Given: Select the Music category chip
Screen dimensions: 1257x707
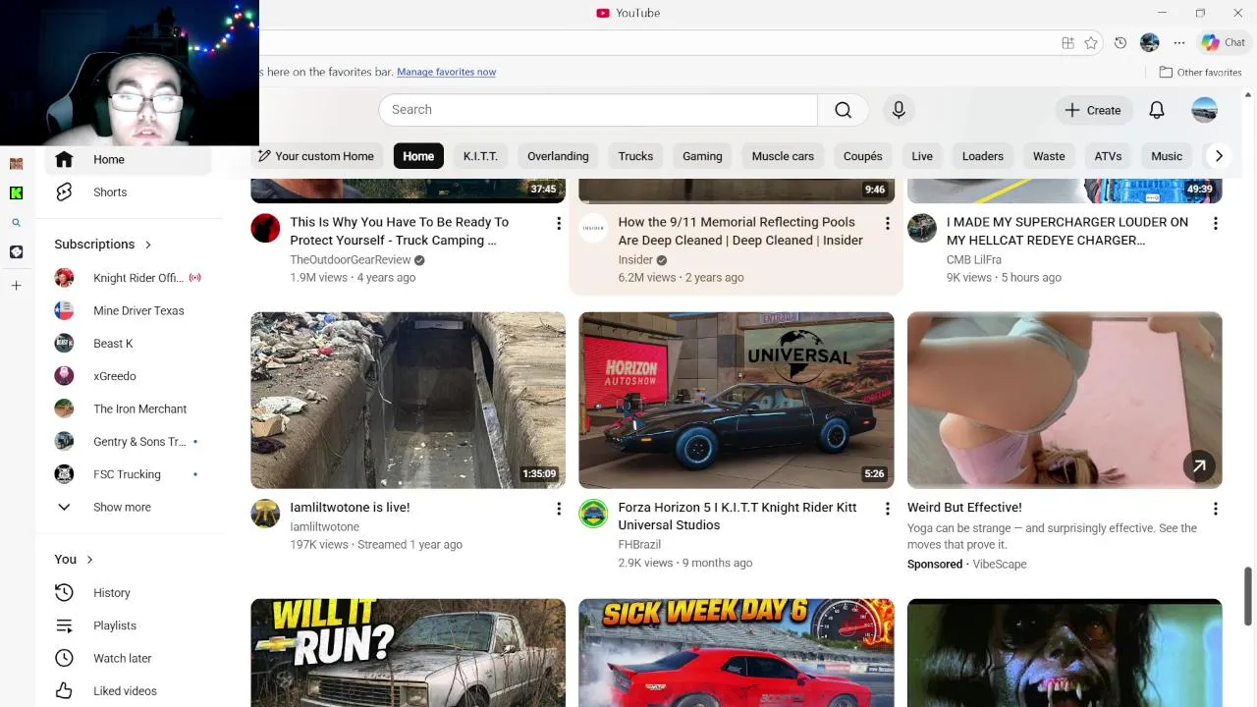Looking at the screenshot, I should (1167, 156).
